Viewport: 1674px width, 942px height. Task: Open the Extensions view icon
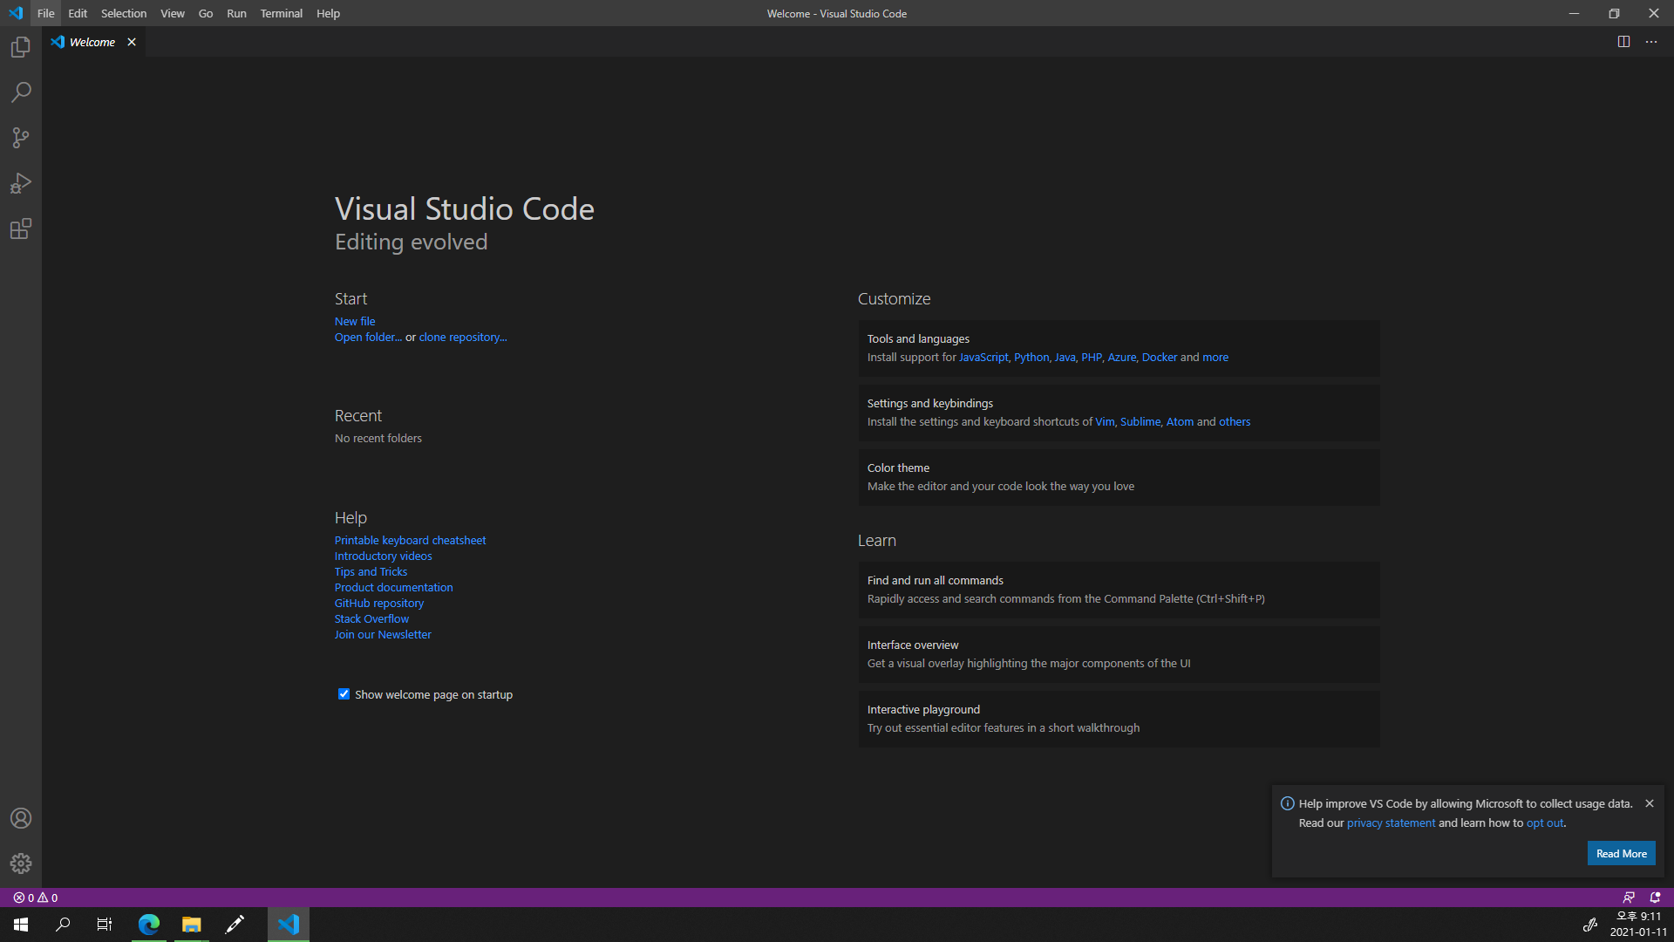[21, 229]
